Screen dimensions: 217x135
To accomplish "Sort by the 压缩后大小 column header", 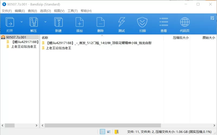I will pos(181,38).
